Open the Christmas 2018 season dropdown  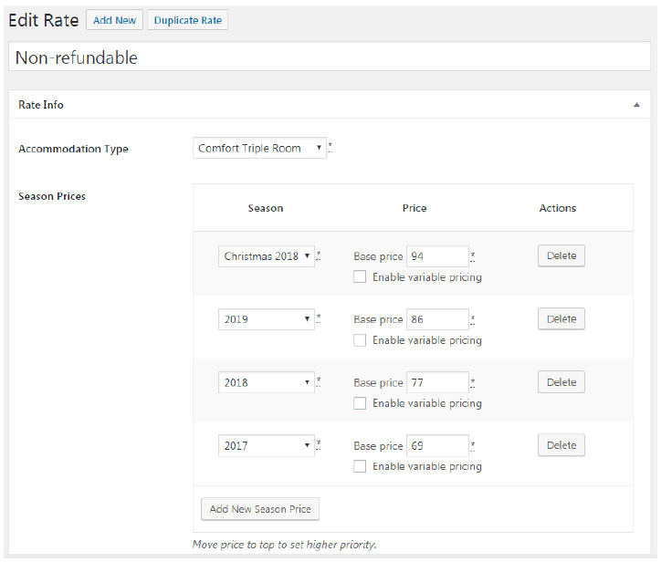point(267,256)
